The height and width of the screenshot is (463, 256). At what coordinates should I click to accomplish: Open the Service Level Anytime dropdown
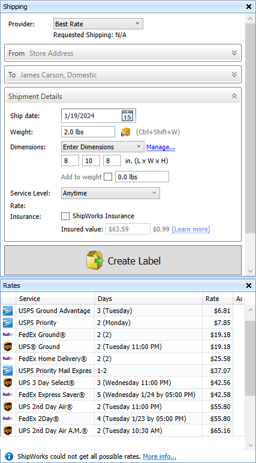tap(110, 193)
